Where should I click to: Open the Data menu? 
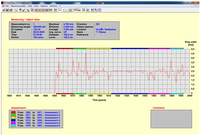click(x=30, y=6)
